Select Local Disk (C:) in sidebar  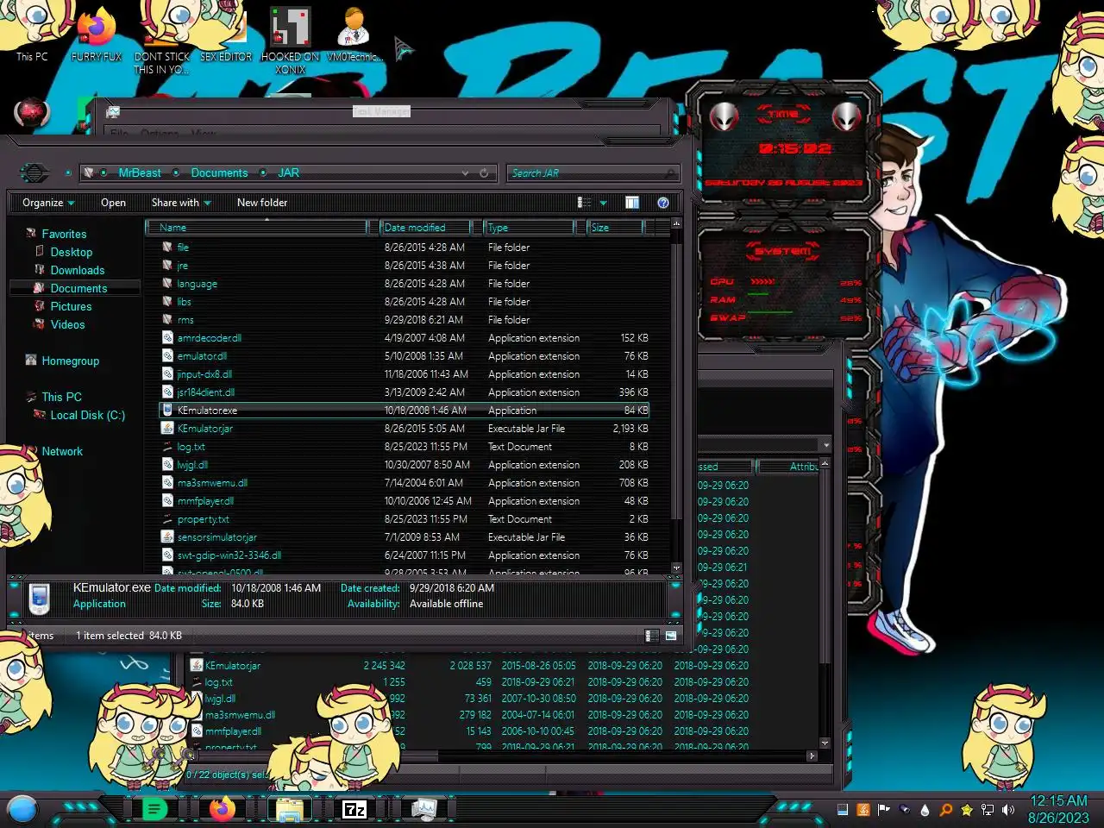click(87, 415)
